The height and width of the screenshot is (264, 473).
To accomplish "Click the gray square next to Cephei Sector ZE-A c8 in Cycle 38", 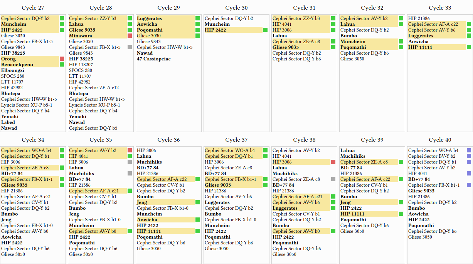I will (x=333, y=179).
